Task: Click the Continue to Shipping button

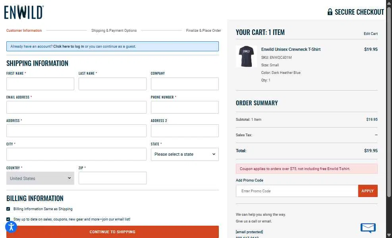Action: (112, 232)
